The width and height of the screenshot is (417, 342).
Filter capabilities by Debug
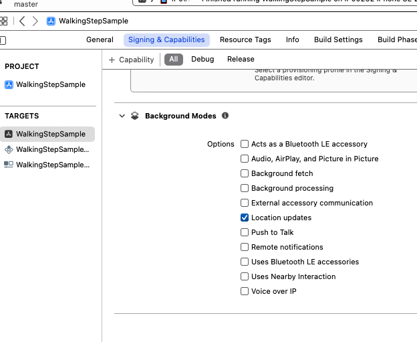pos(202,59)
